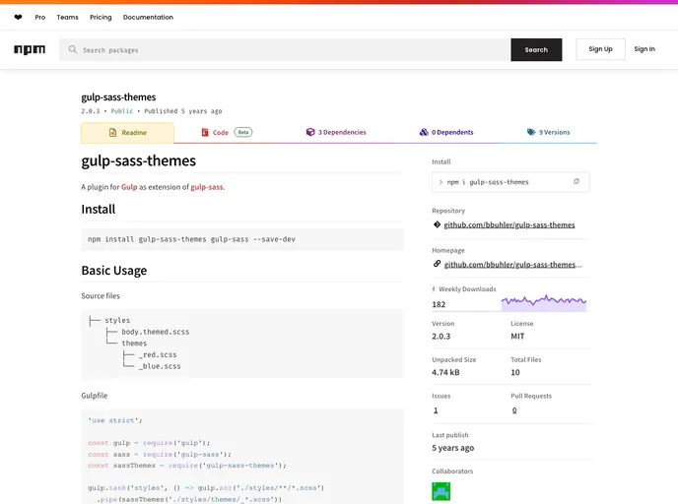Click '_blue.scss' in file tree

[x=160, y=366]
